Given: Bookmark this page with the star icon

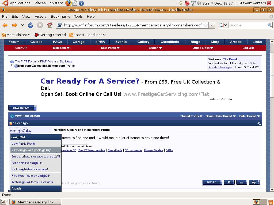Looking at the screenshot, I should pos(206,25).
